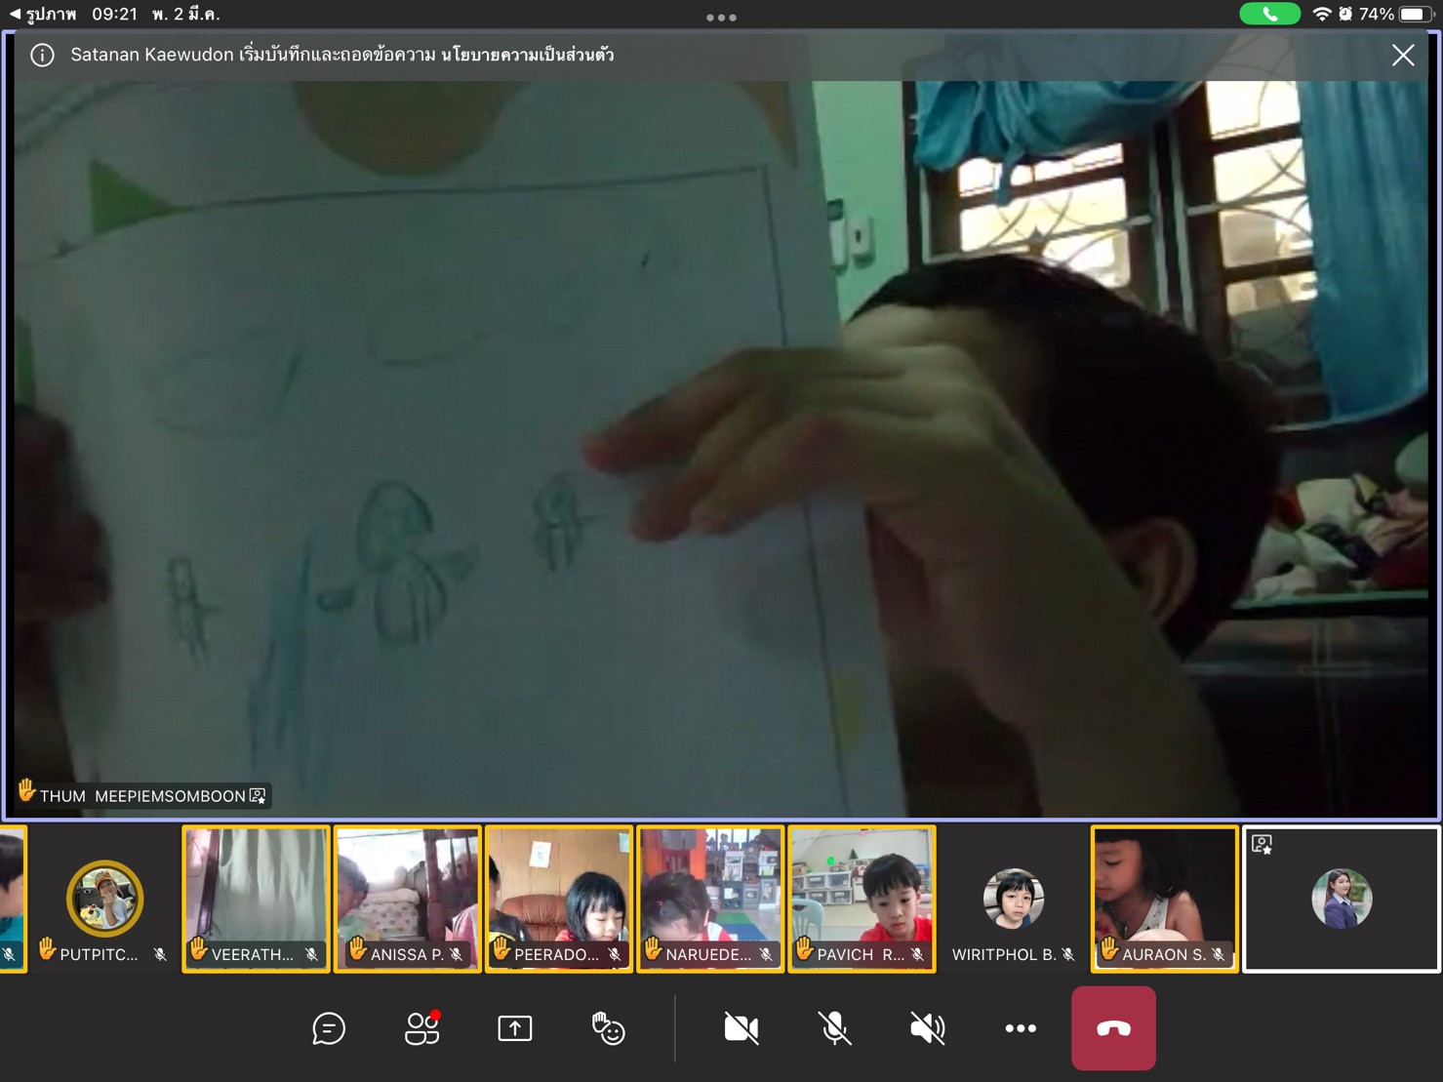Screen dimensions: 1443x1082
Task: Tap the info icon in the banner
Action: [x=42, y=55]
